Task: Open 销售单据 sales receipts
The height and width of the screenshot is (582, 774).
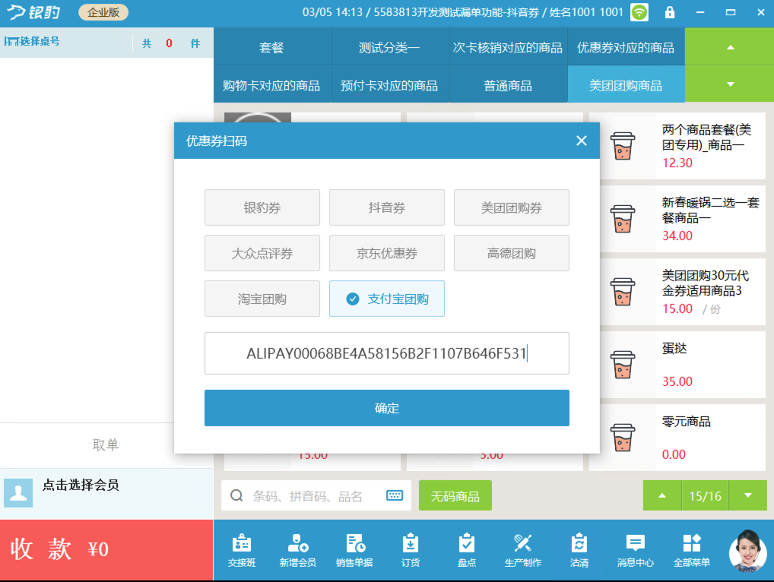Action: click(x=354, y=549)
